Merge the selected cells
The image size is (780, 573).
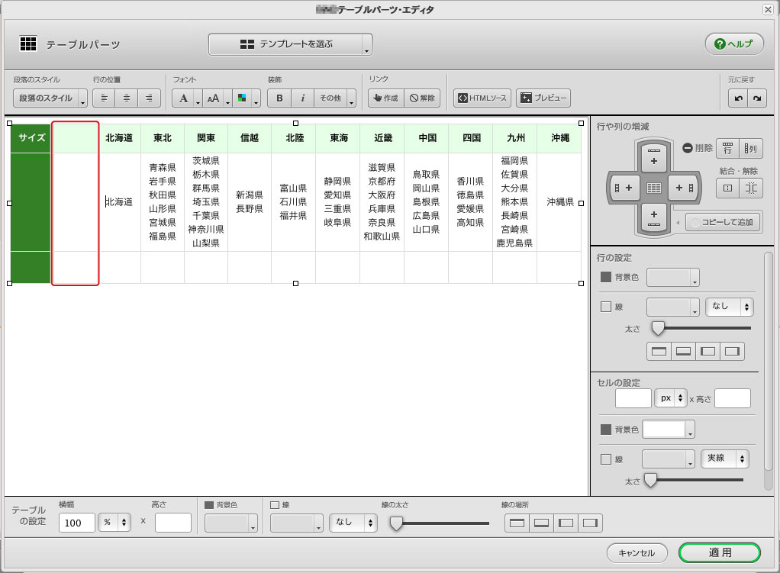click(x=728, y=188)
